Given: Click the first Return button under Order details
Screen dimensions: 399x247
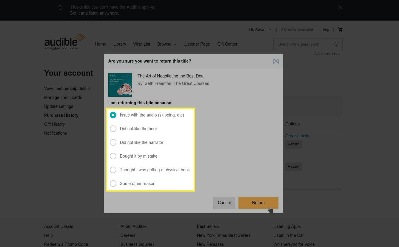Looking at the screenshot, I should tap(293, 144).
